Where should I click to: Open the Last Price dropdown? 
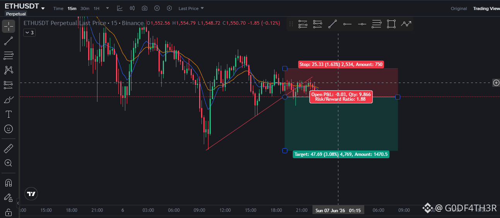[x=191, y=8]
